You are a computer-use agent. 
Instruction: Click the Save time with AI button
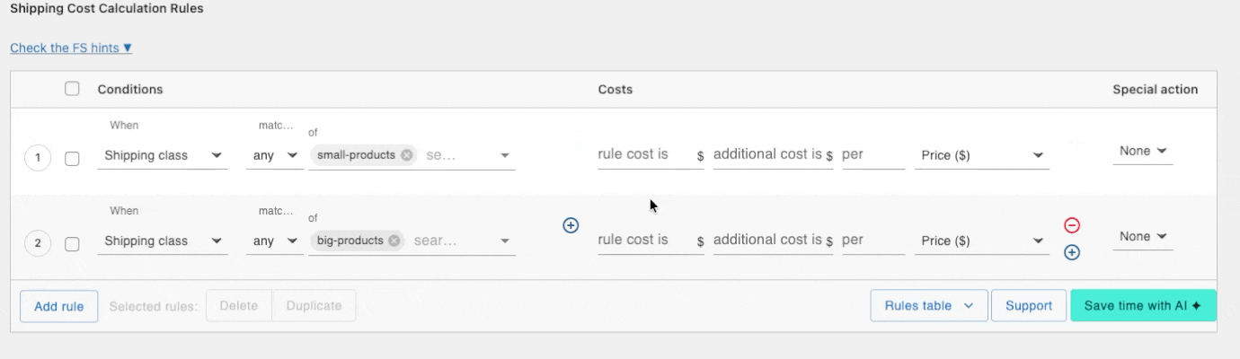(x=1142, y=306)
